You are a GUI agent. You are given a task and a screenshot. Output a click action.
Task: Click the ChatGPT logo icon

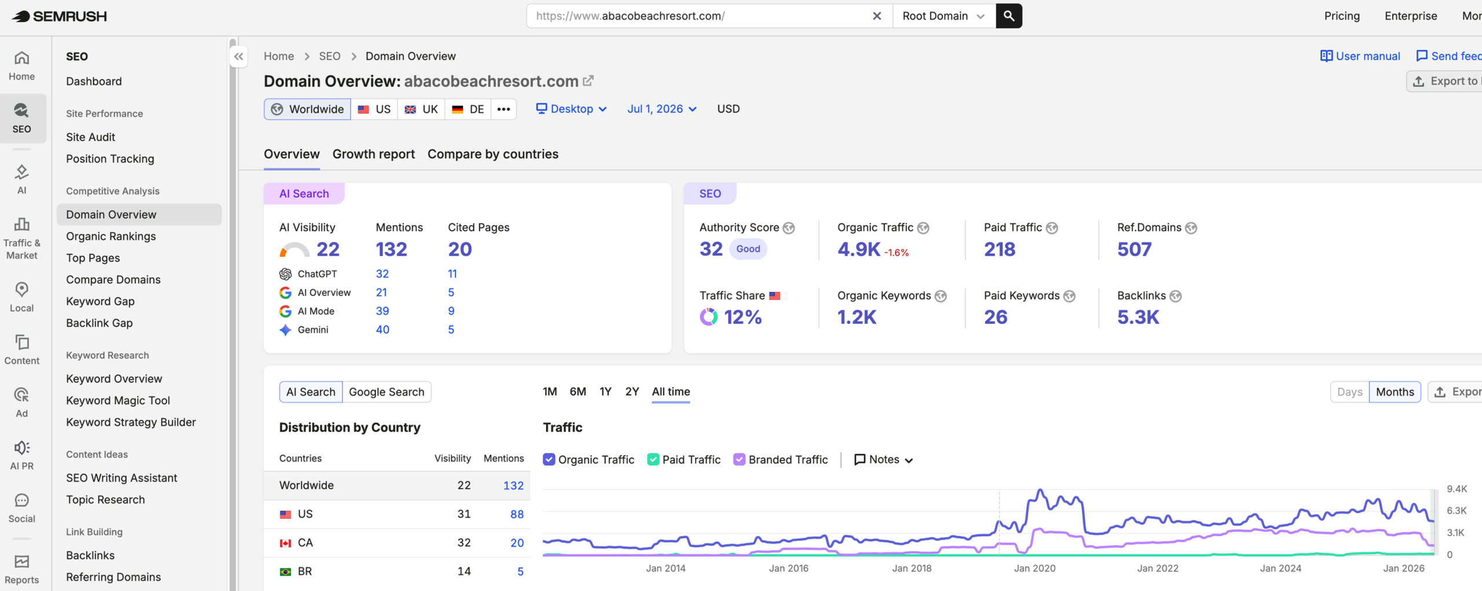point(285,274)
